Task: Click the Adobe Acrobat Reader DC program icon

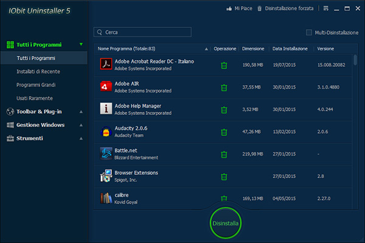Action: (106, 64)
